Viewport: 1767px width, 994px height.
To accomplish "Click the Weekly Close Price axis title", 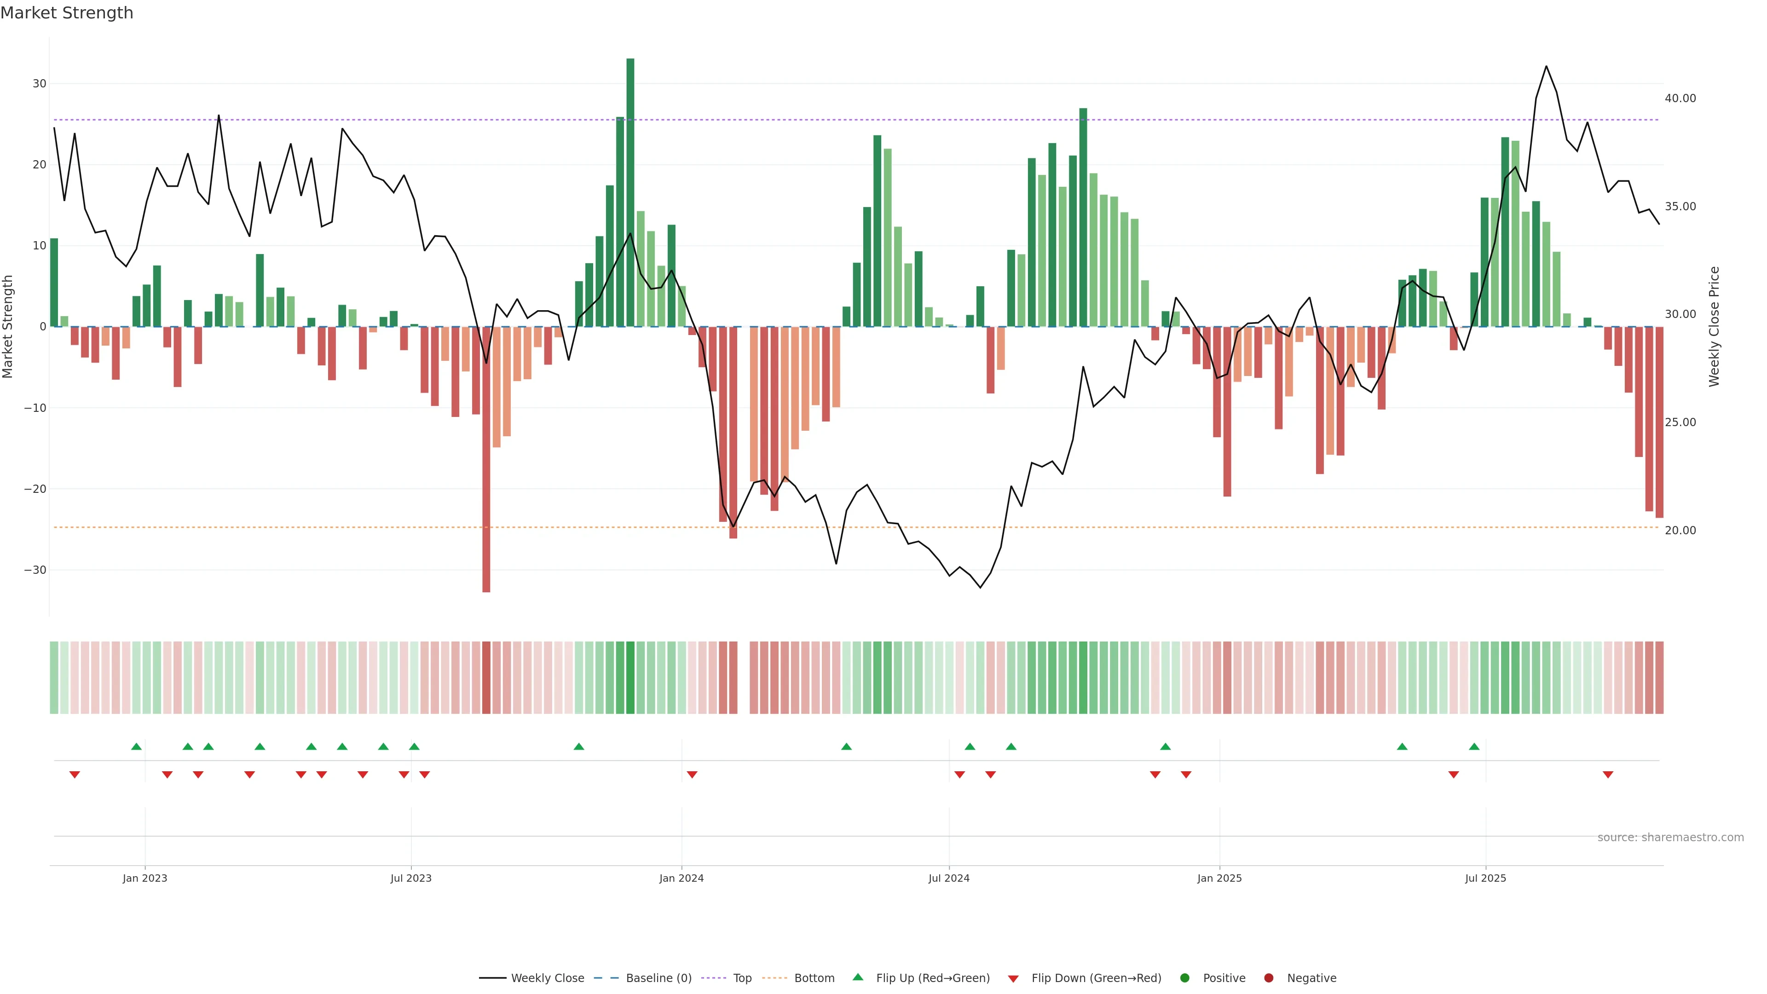I will point(1714,327).
